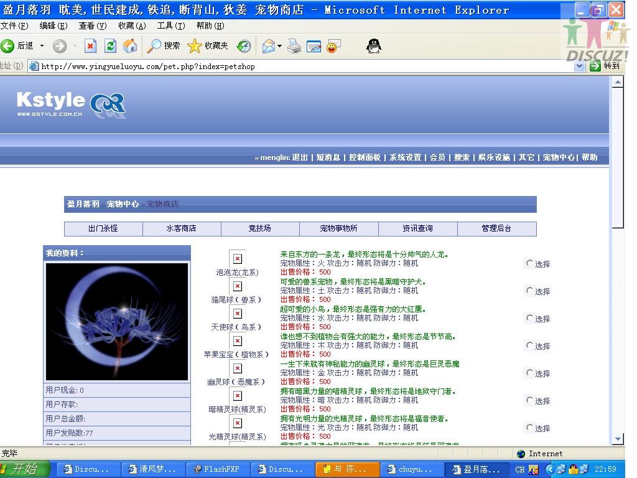
Task: Select radio button for 暗精灵球(精灵系) pet
Action: coord(529,400)
